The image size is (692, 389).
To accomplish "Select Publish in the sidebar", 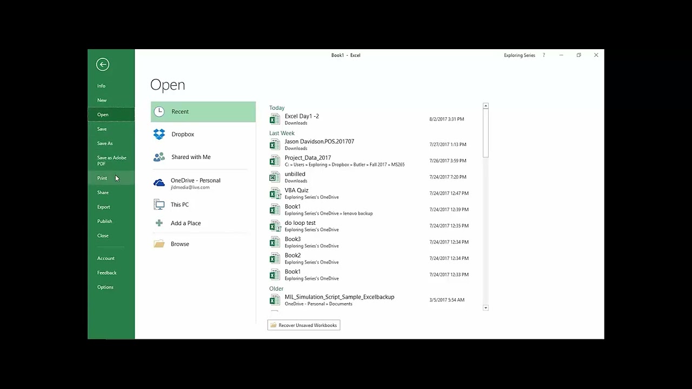I will point(111,221).
